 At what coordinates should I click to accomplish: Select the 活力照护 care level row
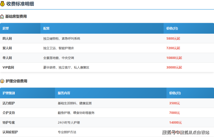(9, 103)
